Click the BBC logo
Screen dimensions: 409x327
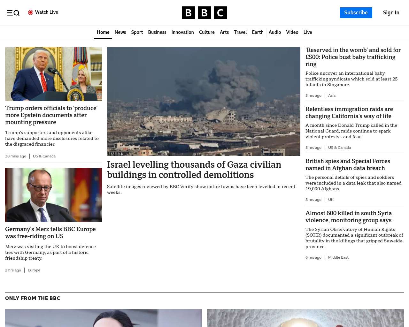[204, 13]
